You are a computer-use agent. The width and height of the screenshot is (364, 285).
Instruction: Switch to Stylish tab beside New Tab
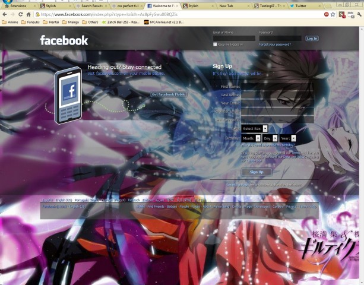[x=198, y=6]
